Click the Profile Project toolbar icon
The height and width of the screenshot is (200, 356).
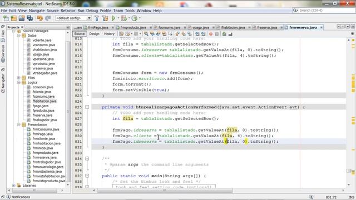pyautogui.click(x=135, y=18)
